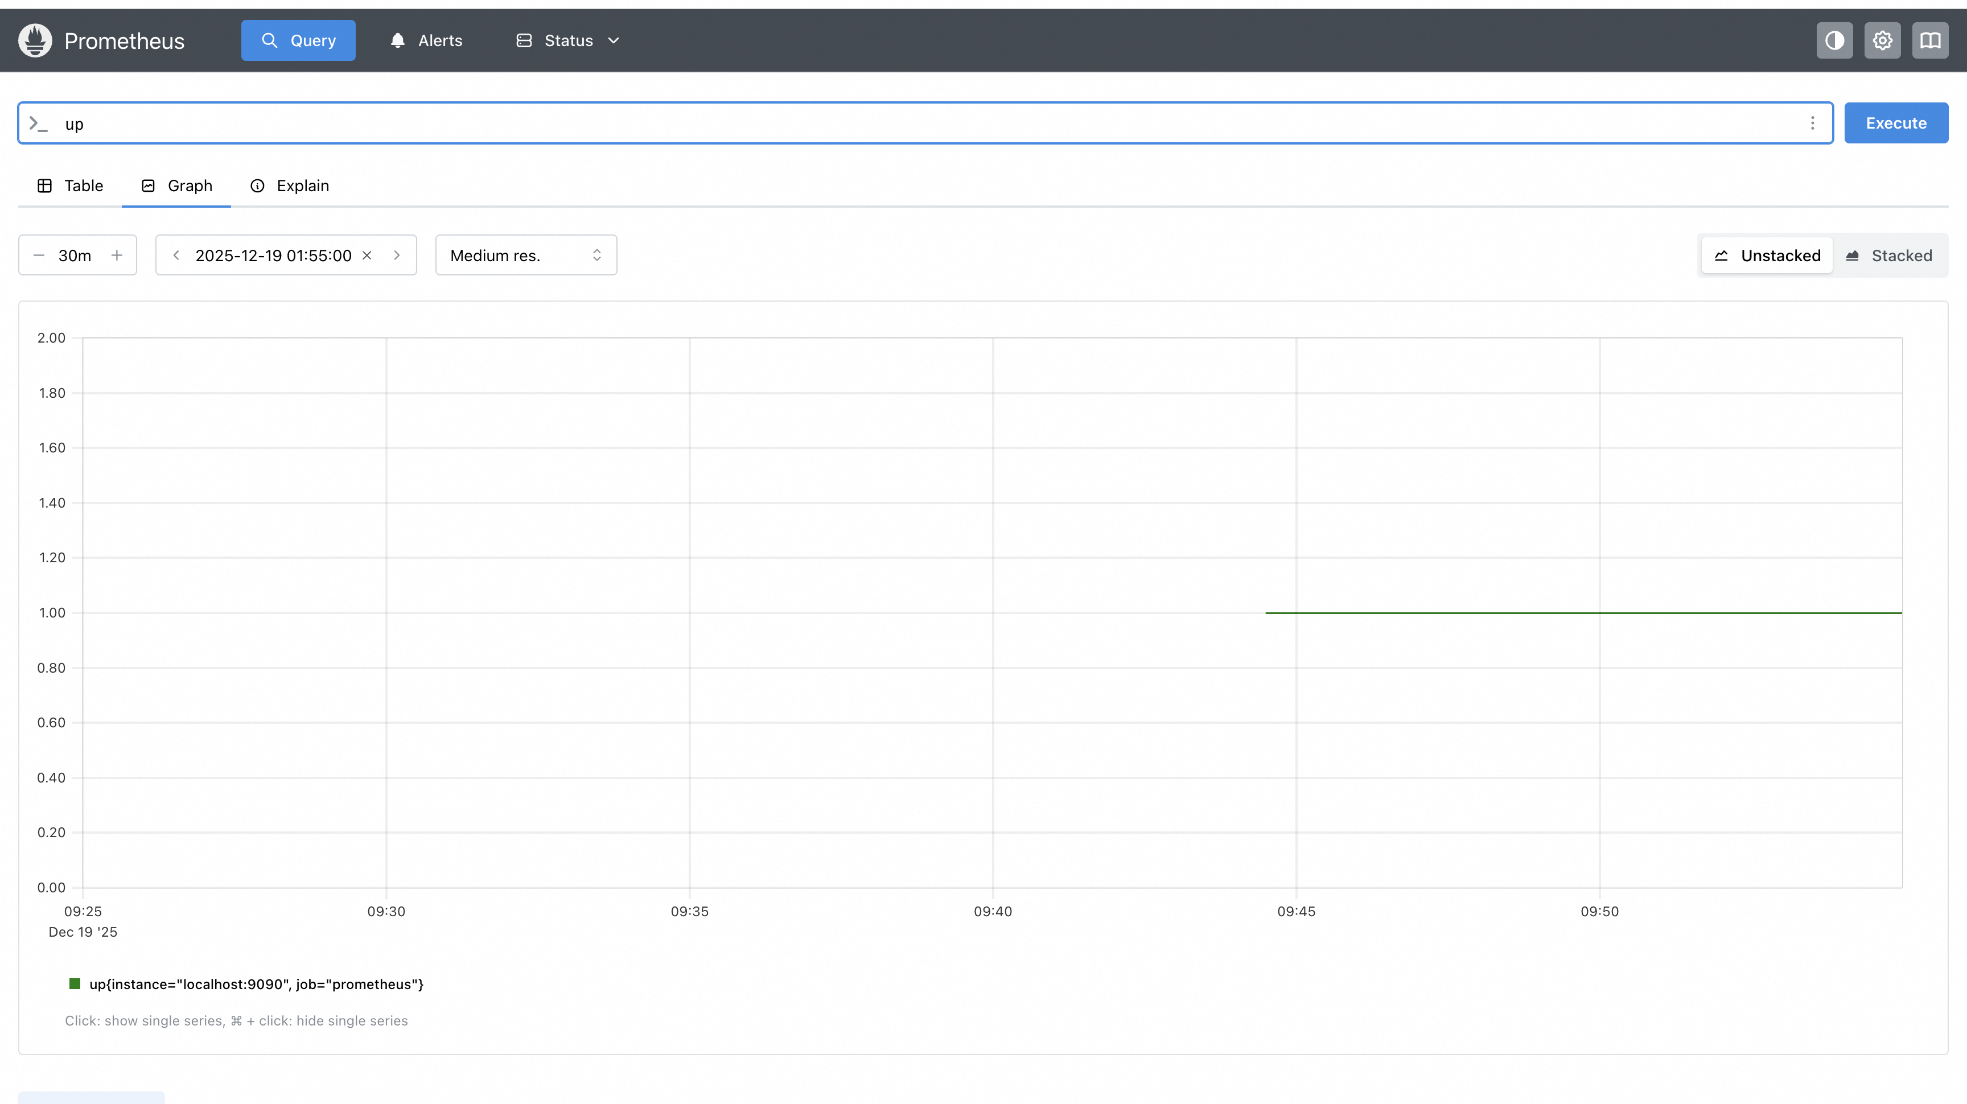
Task: Open the Explain tab
Action: 290,186
